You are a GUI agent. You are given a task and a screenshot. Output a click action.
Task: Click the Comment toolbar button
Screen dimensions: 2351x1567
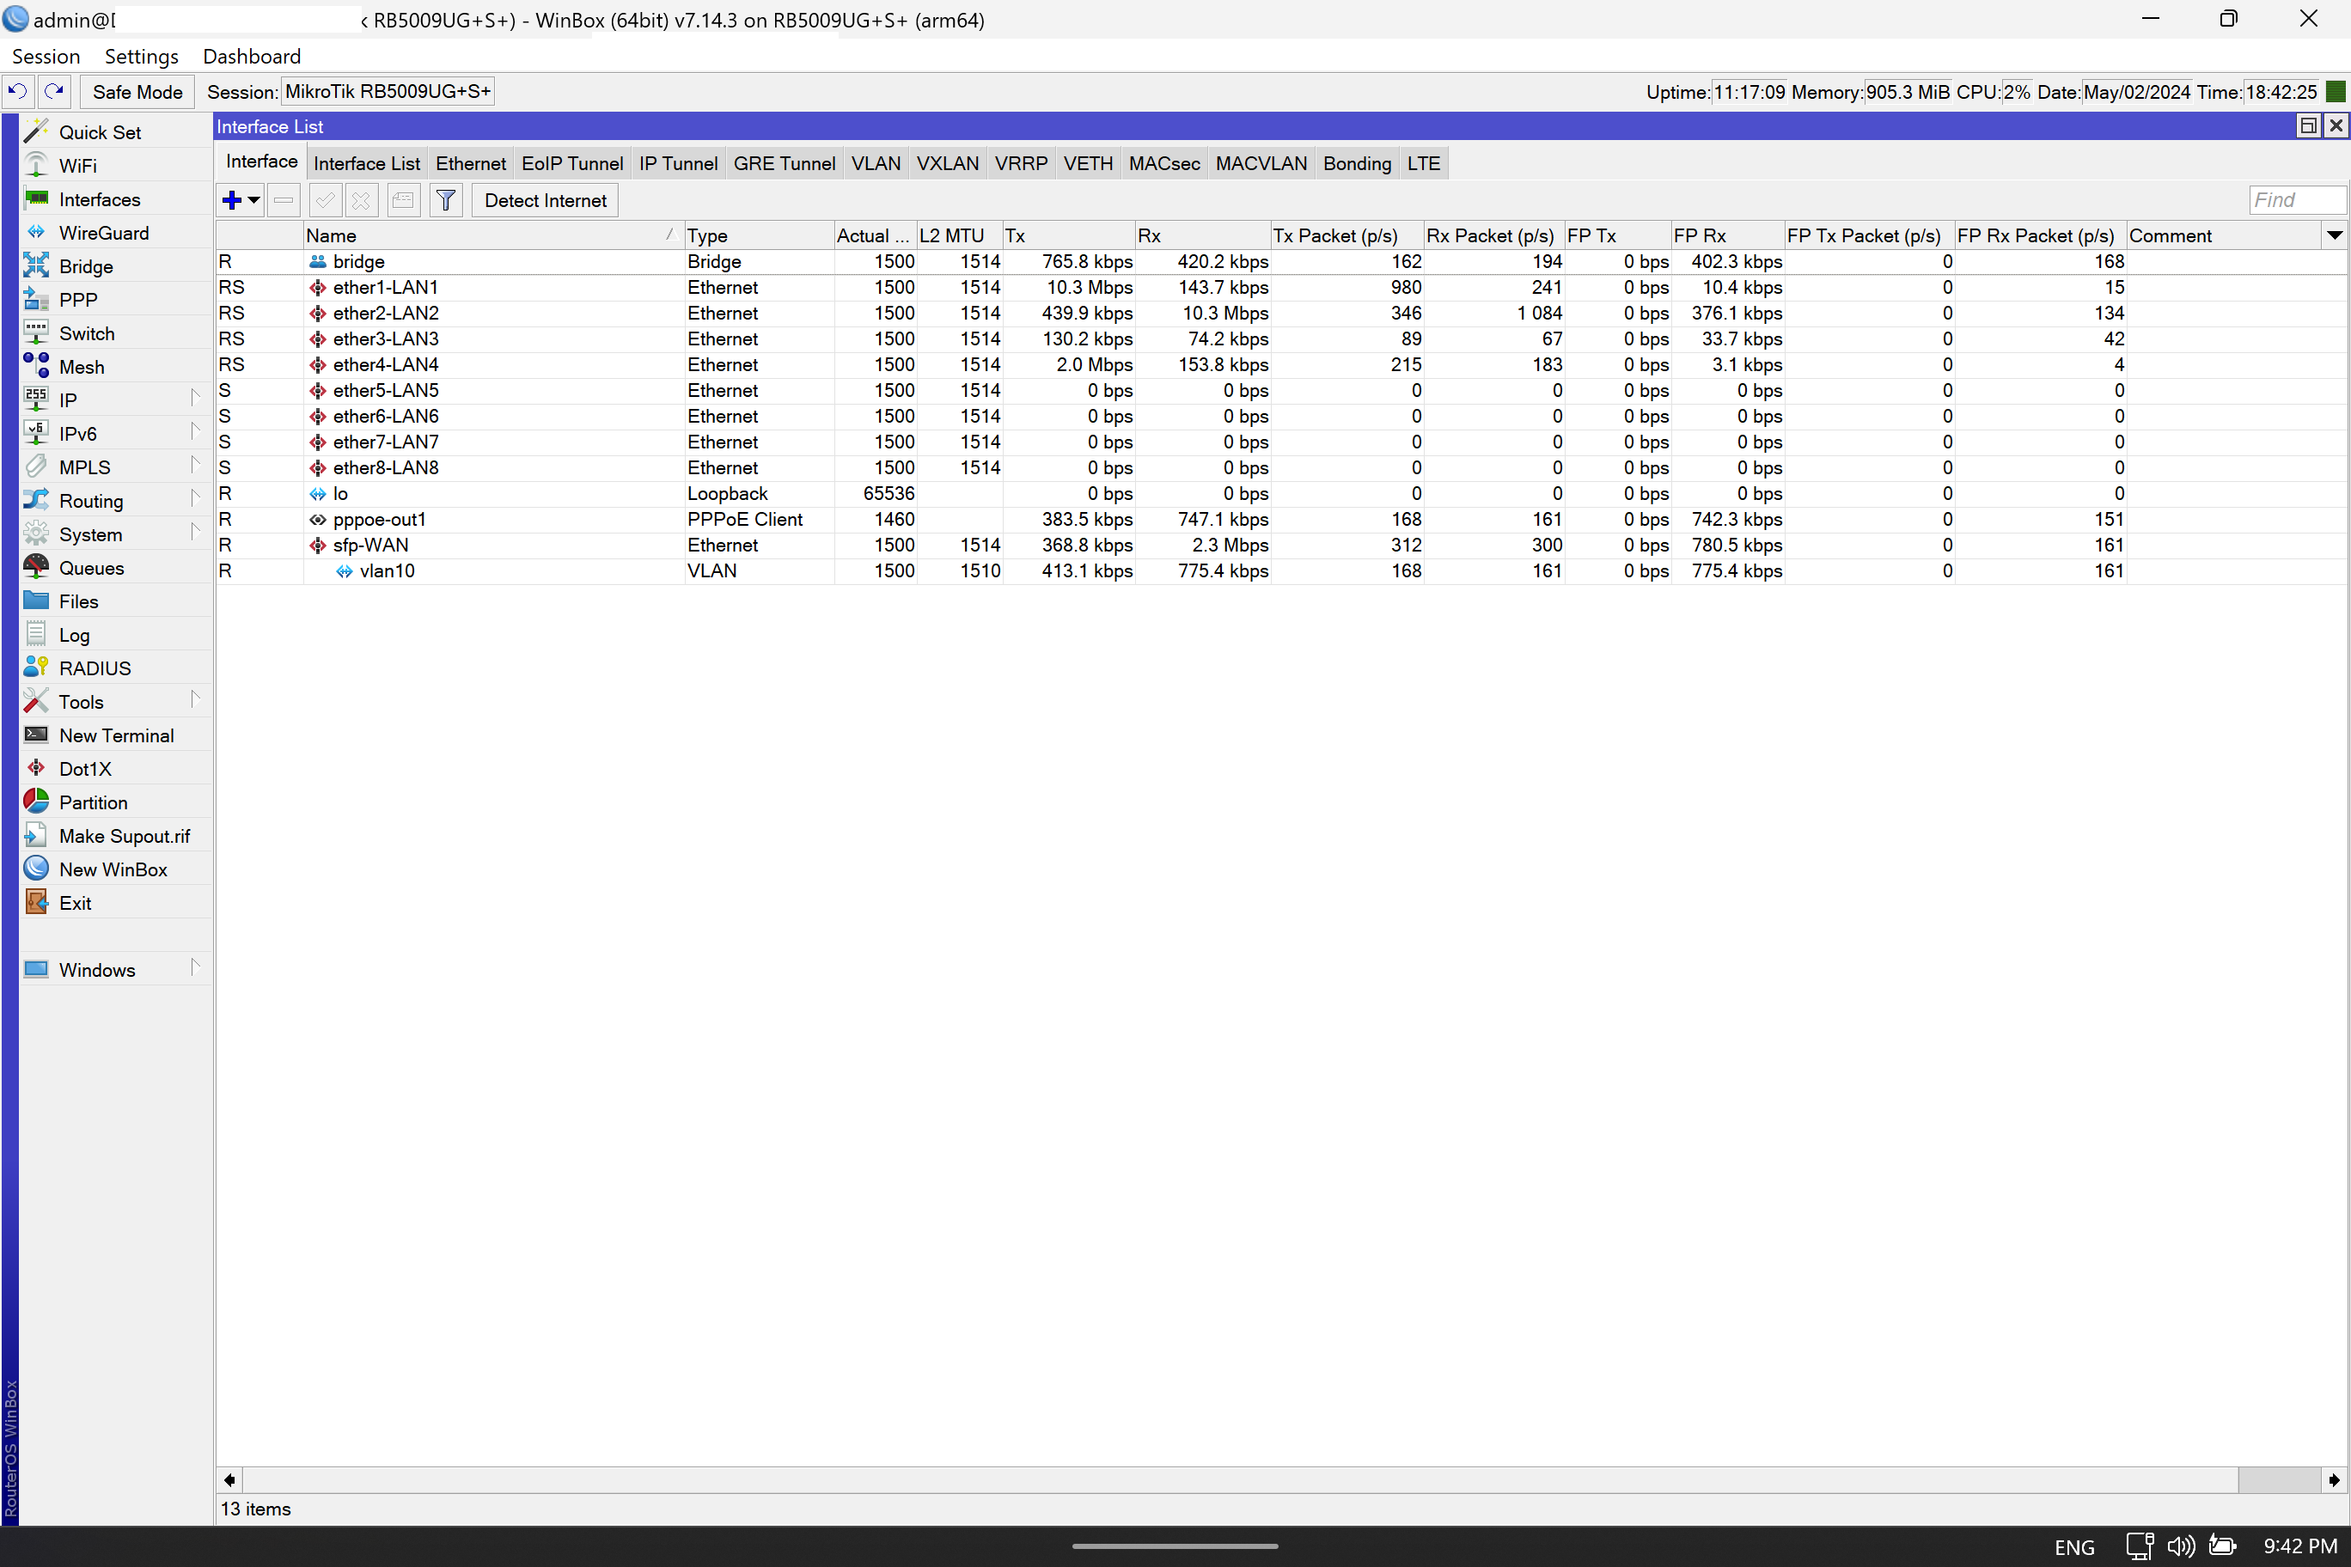(x=403, y=201)
